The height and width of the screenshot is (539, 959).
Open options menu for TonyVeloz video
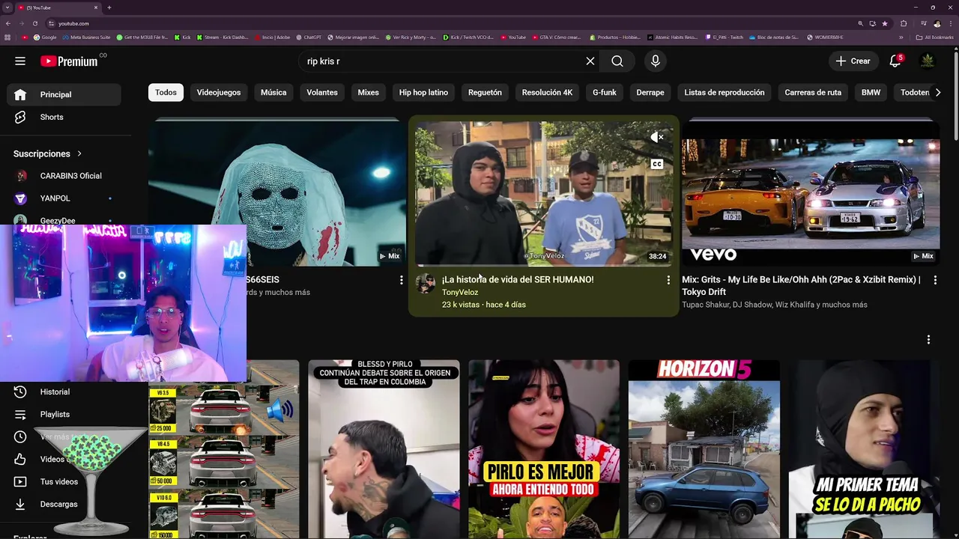pos(668,280)
